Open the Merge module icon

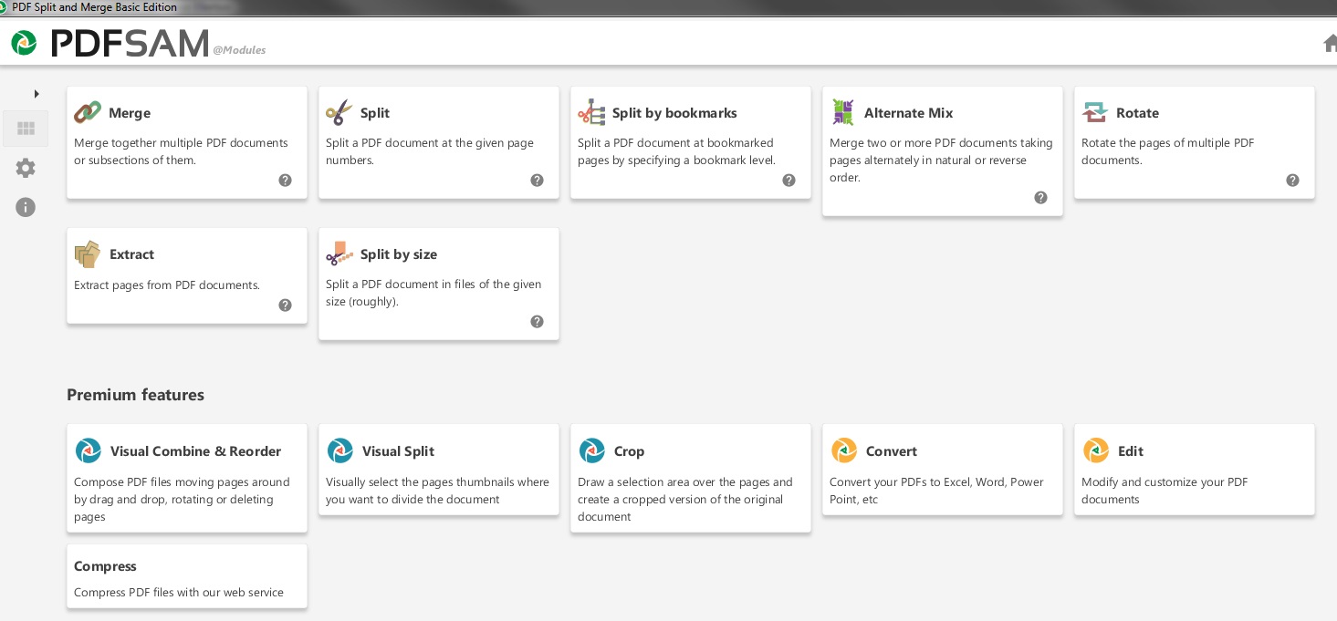pyautogui.click(x=88, y=111)
